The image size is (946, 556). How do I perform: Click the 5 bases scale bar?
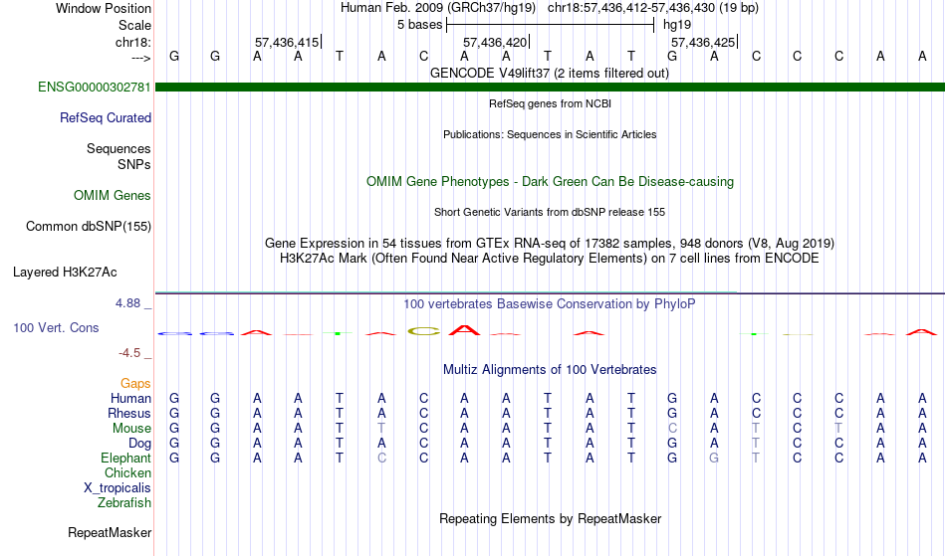(551, 25)
